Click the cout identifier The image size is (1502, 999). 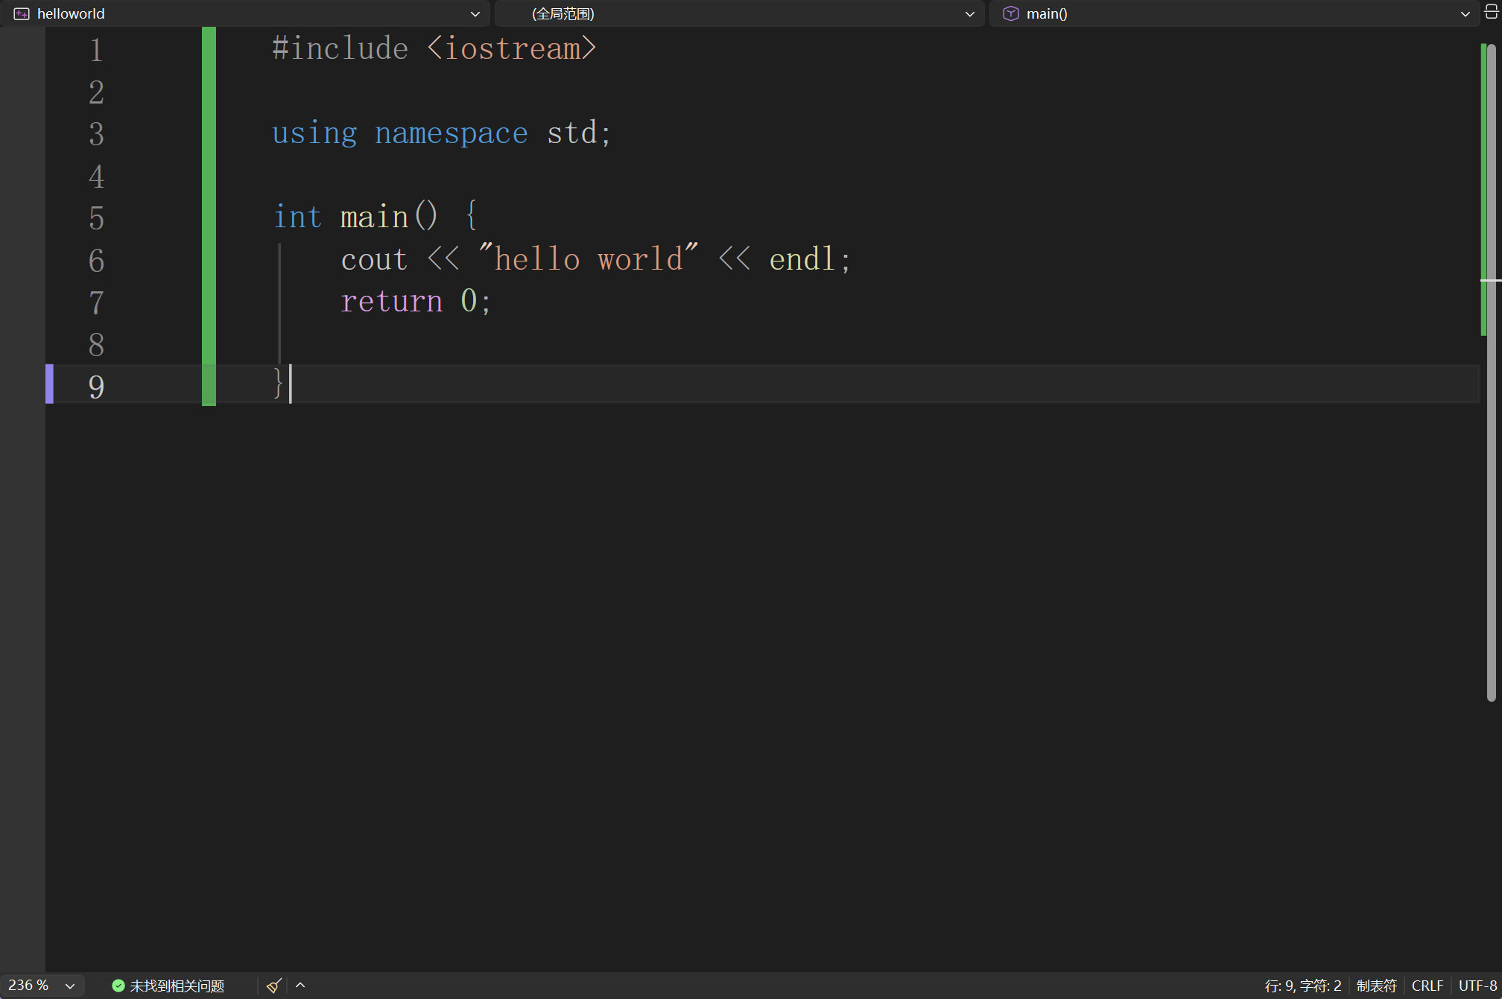[x=374, y=260]
